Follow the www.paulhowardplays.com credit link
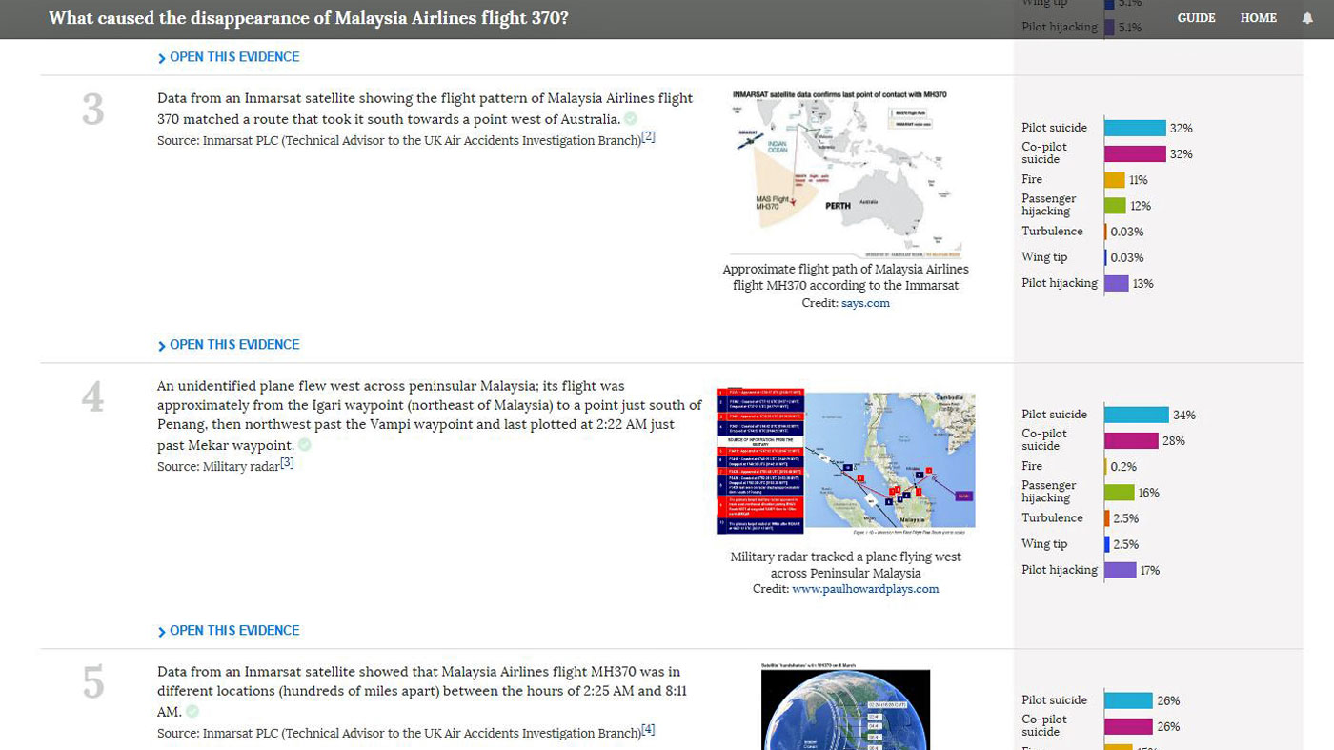 [865, 589]
